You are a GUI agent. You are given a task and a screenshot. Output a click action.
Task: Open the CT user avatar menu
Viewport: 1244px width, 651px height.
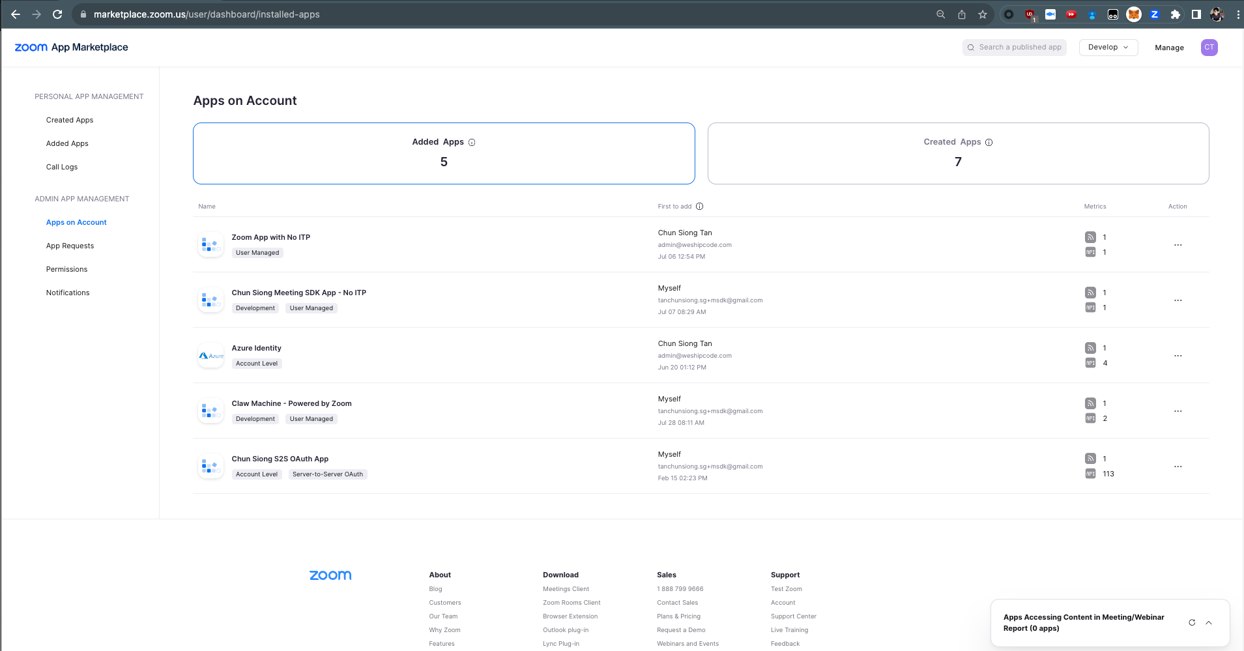(x=1209, y=48)
